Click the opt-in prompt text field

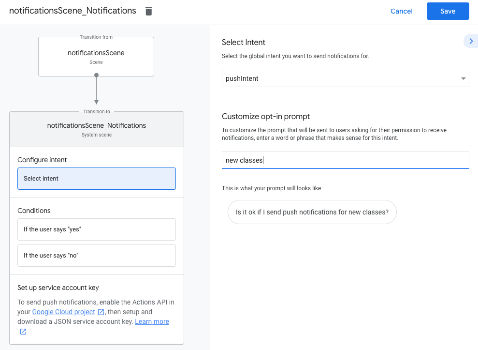345,160
